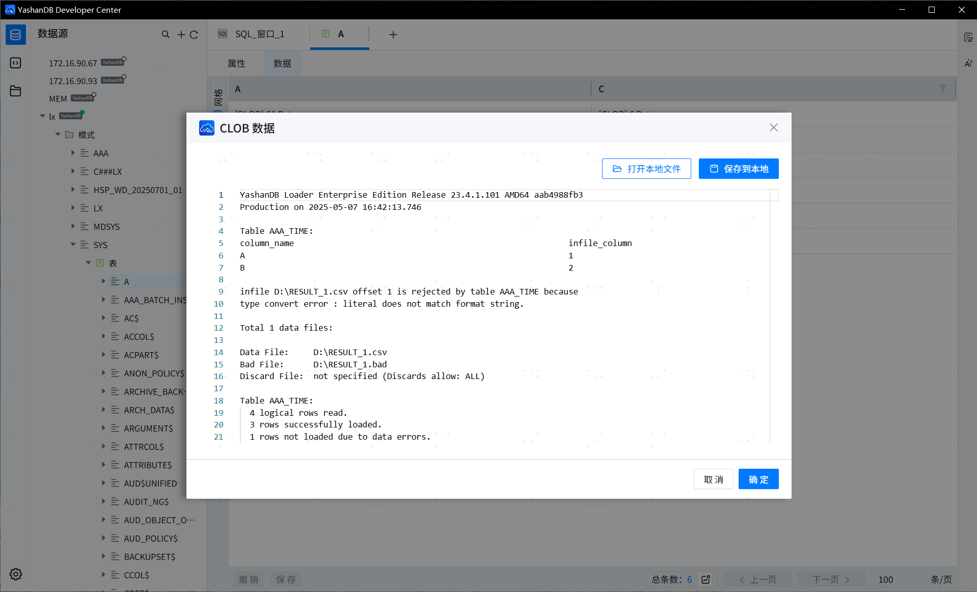Screen dimensions: 977x592
Task: Switch to the 属性 tab
Action: pyautogui.click(x=236, y=63)
